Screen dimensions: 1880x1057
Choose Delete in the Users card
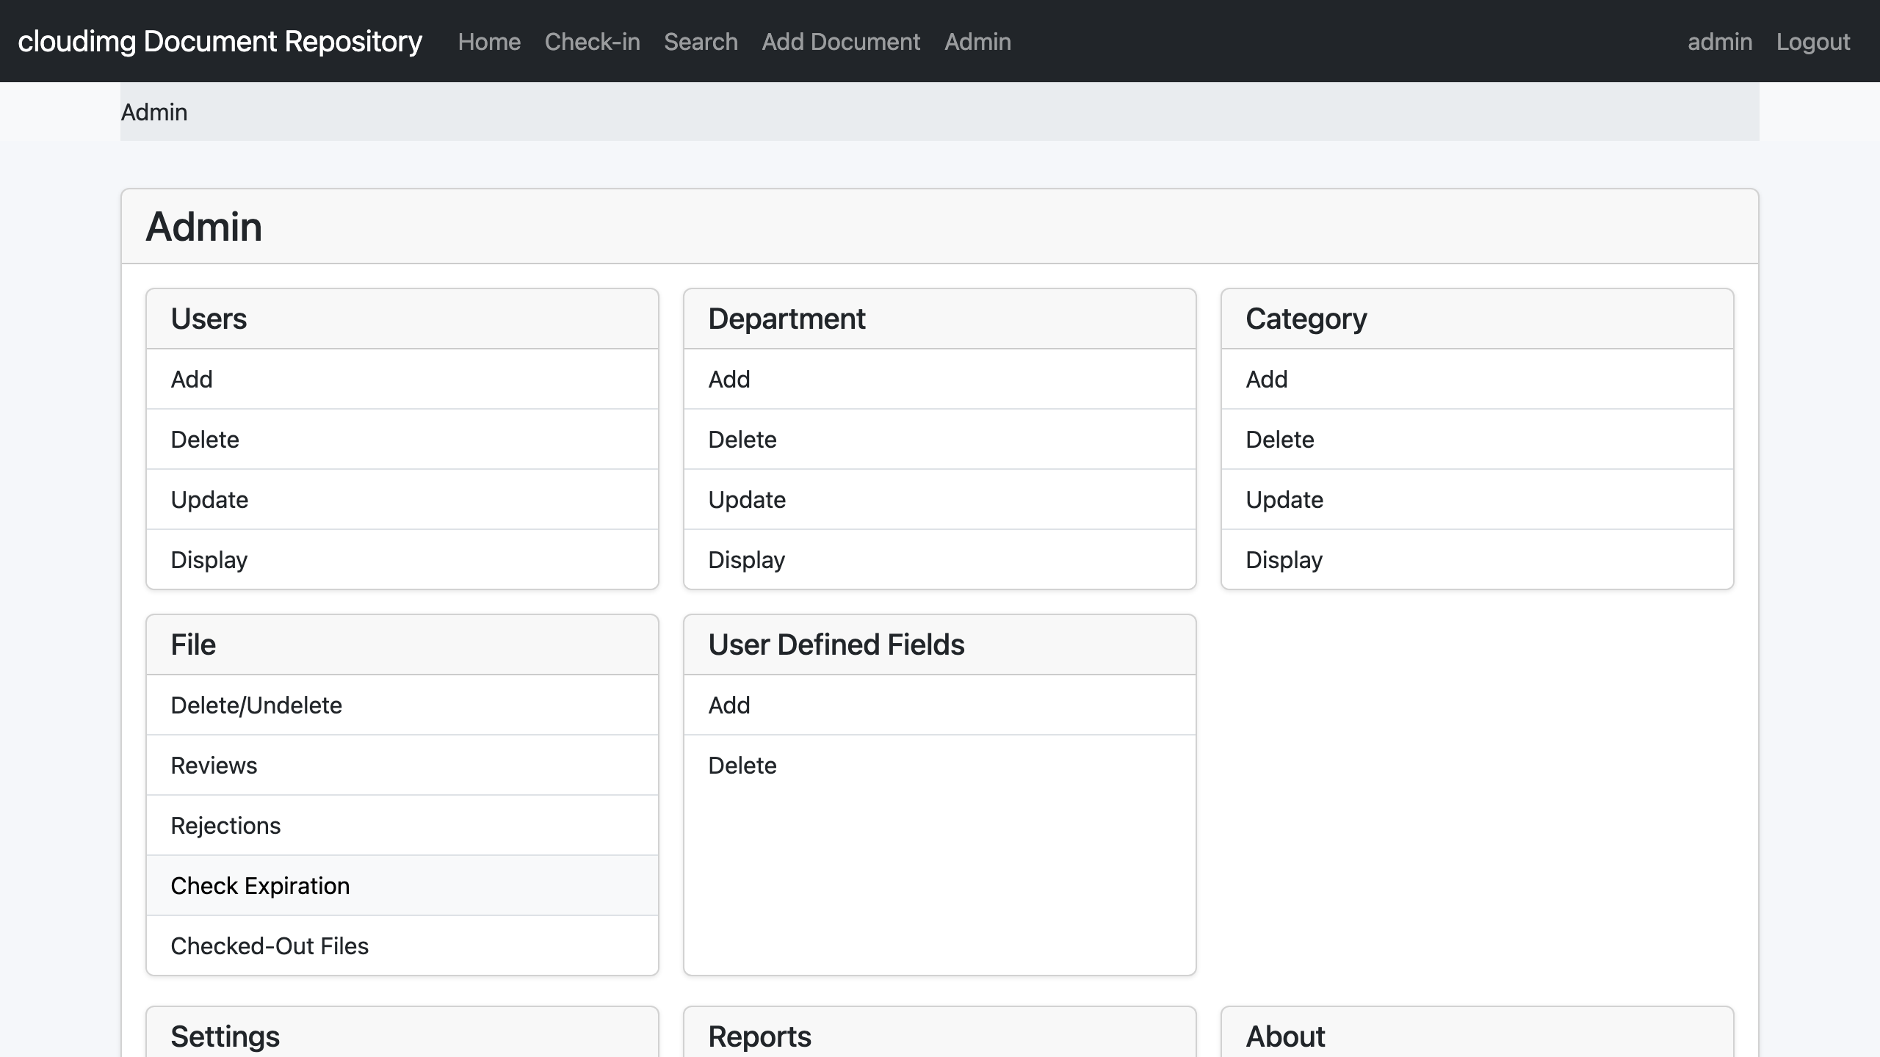coord(402,440)
